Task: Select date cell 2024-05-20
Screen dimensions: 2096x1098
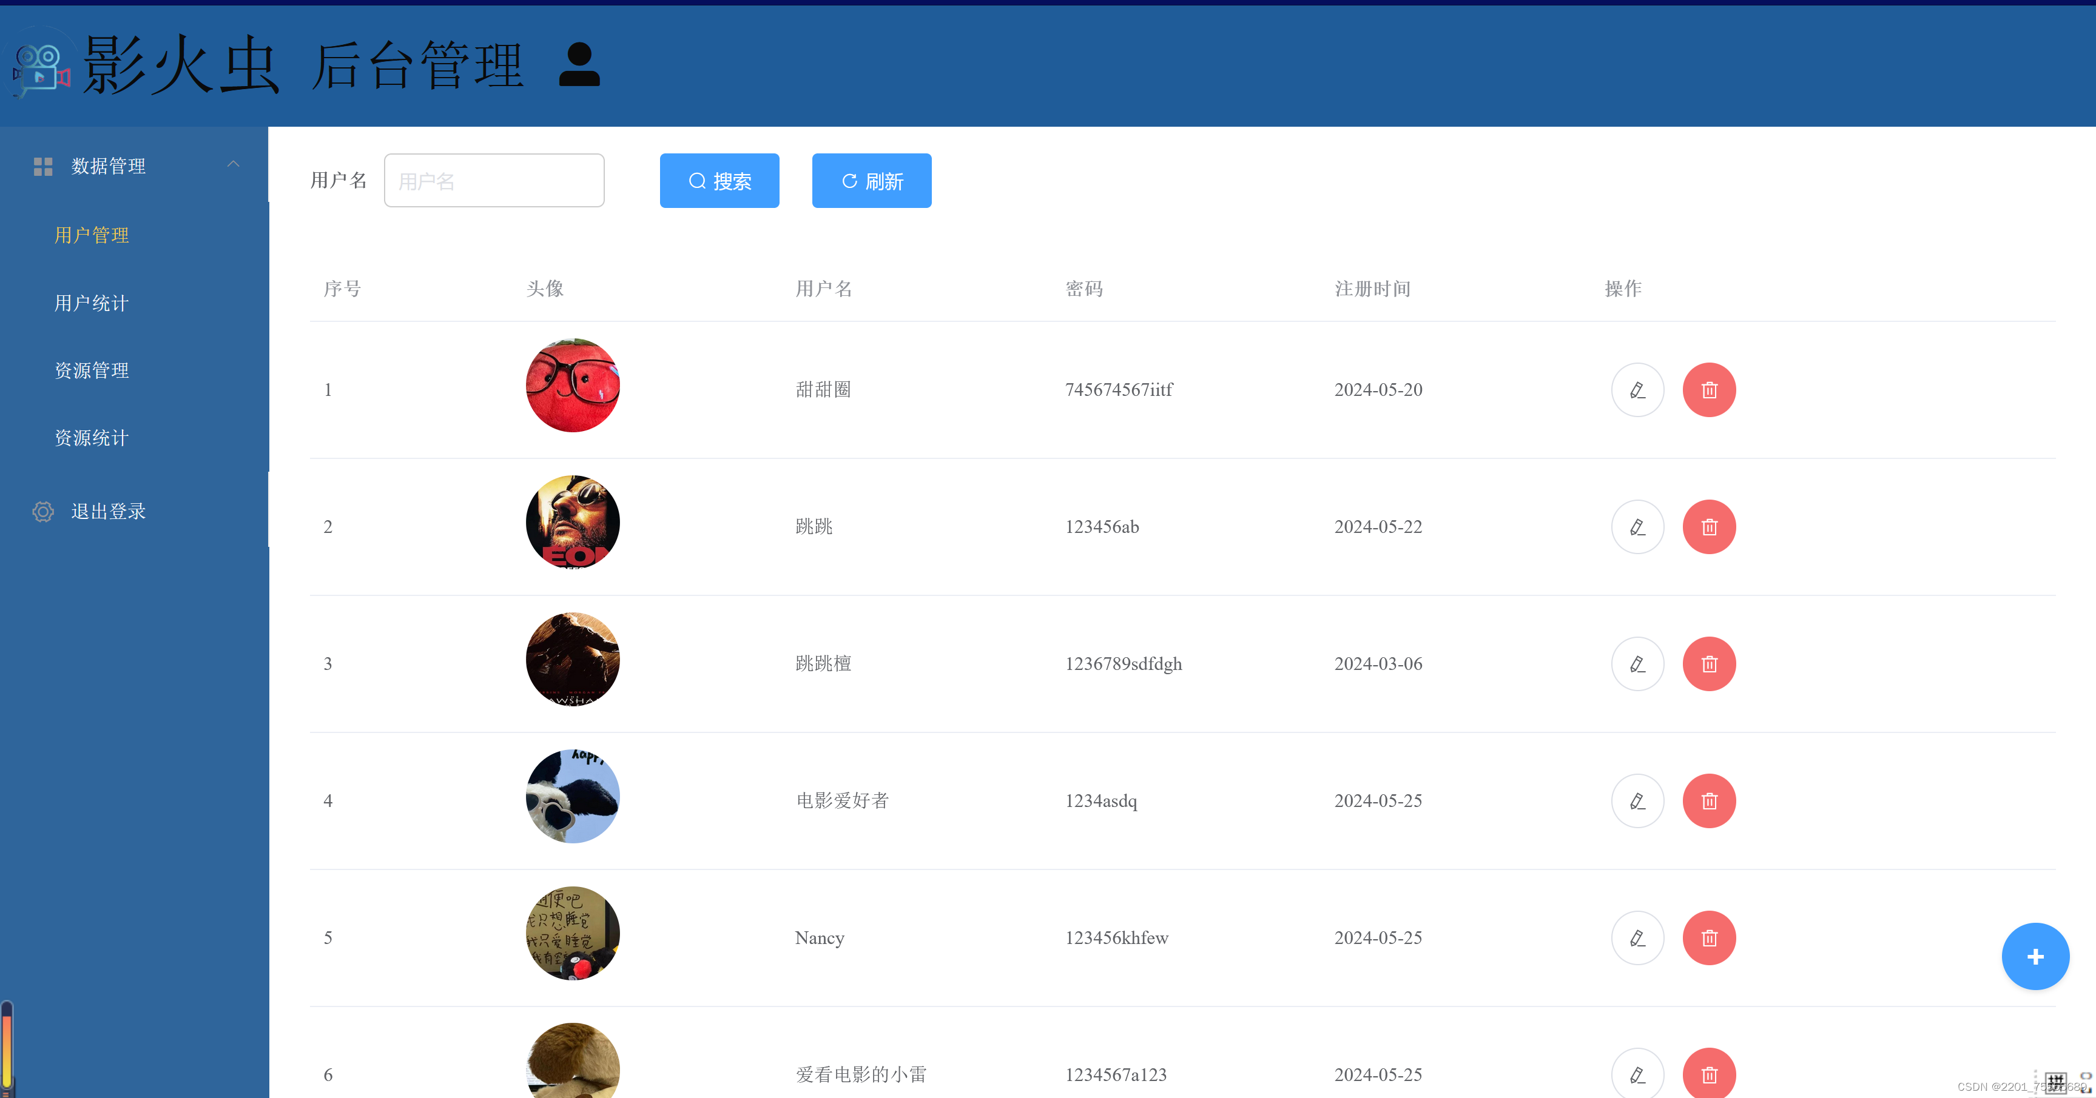Action: pos(1378,390)
